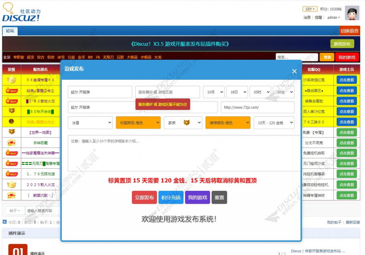Click 点击查看 in the 分文不用充 row
The height and width of the screenshot is (255, 365).
pyautogui.click(x=347, y=143)
